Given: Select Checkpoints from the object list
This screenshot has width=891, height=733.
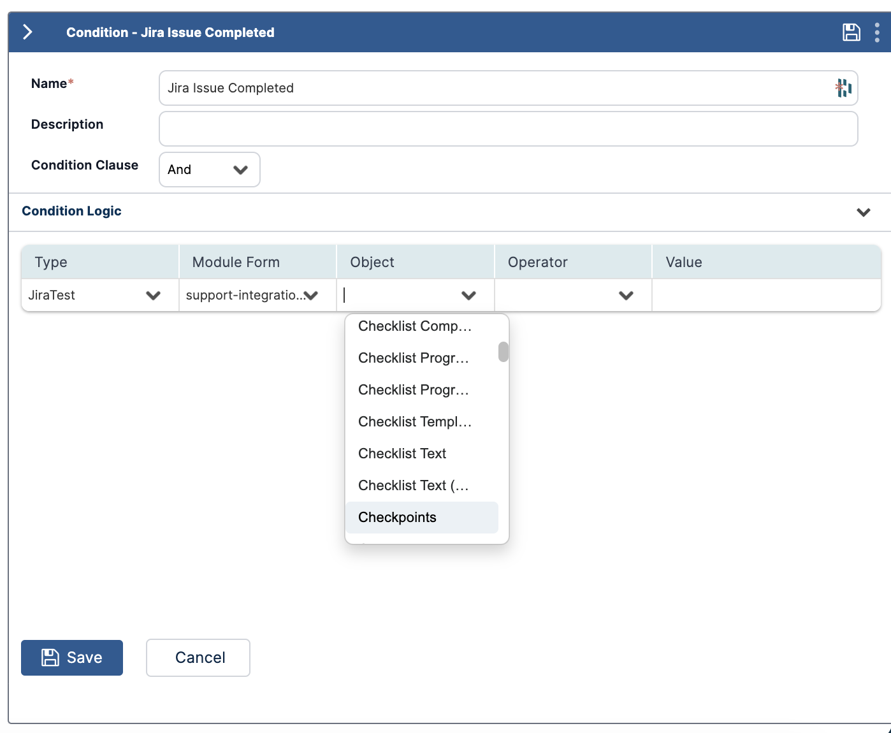Looking at the screenshot, I should (397, 518).
